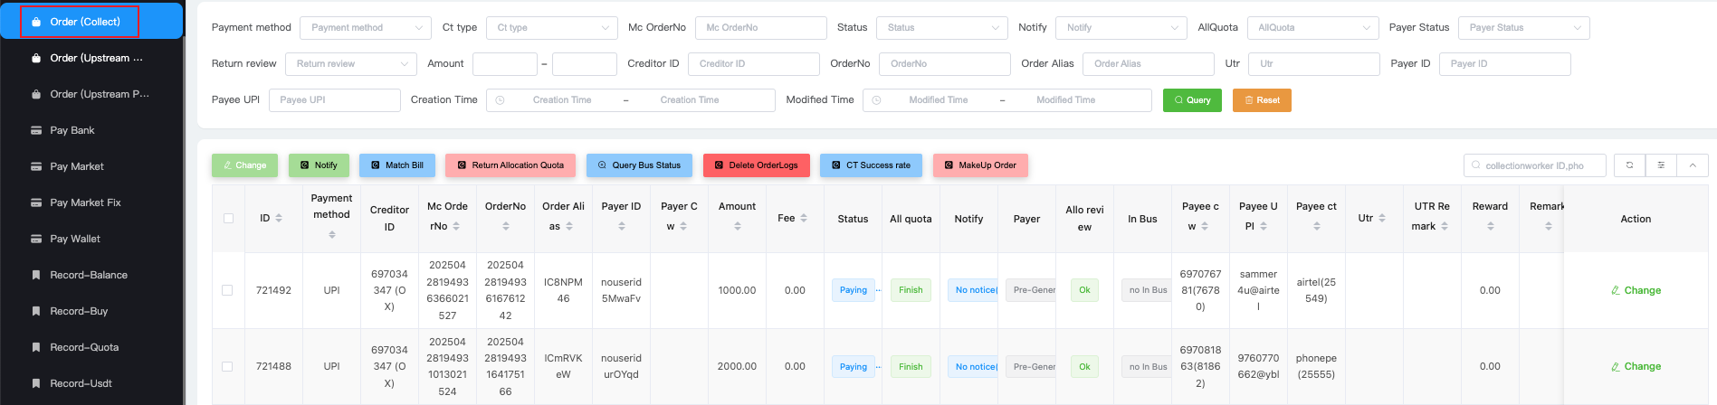
Task: Sort by the Fee column arrows
Action: [804, 218]
